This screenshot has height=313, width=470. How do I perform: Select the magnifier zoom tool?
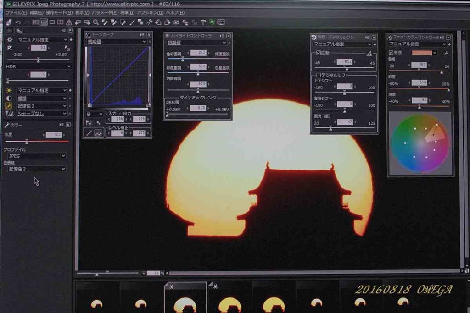click(x=95, y=22)
